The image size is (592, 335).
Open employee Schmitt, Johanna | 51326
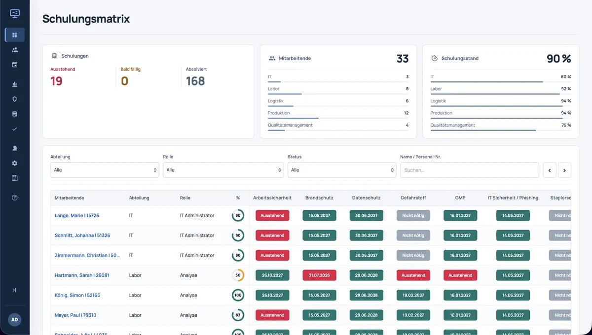[x=82, y=235]
